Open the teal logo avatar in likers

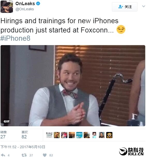(x=79, y=135)
